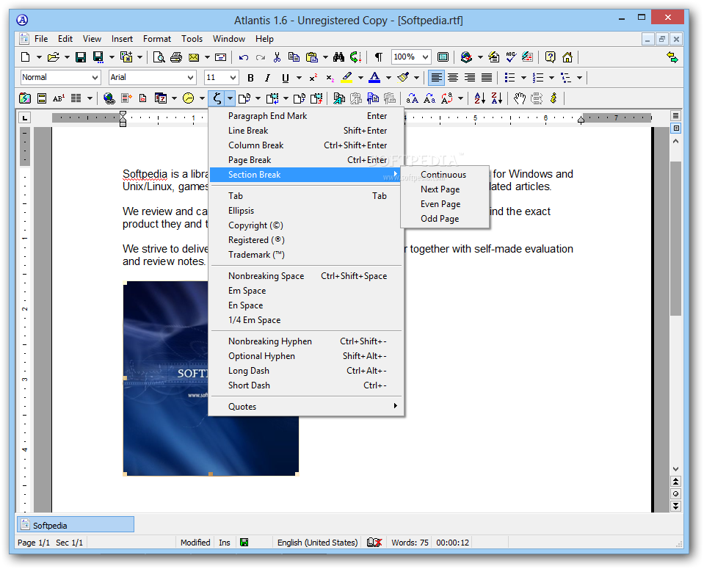Apply superscript formatting
The height and width of the screenshot is (569, 704).
(313, 78)
